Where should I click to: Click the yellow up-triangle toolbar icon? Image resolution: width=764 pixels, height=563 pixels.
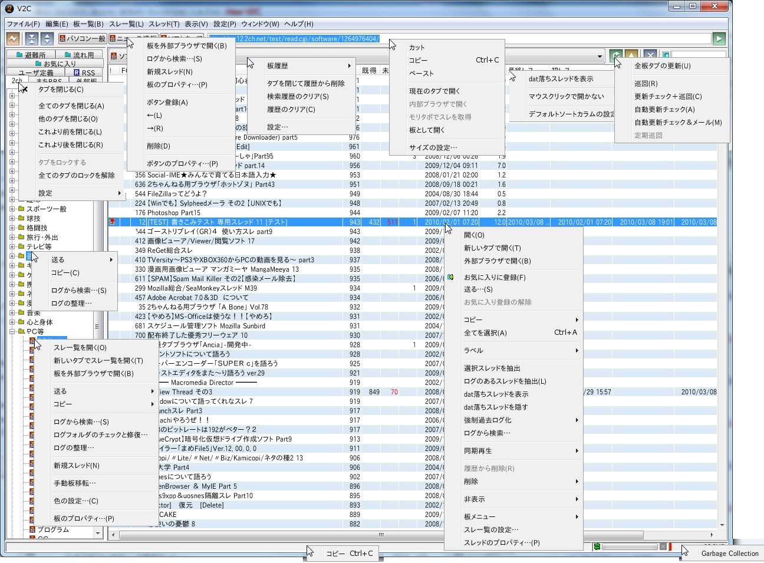(631, 56)
